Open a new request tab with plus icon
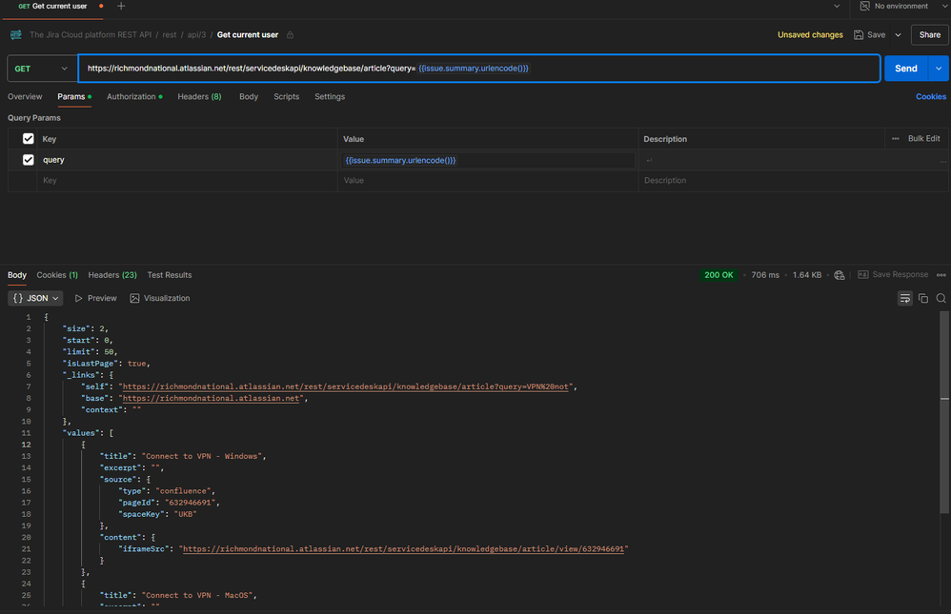This screenshot has height=614, width=951. [121, 7]
